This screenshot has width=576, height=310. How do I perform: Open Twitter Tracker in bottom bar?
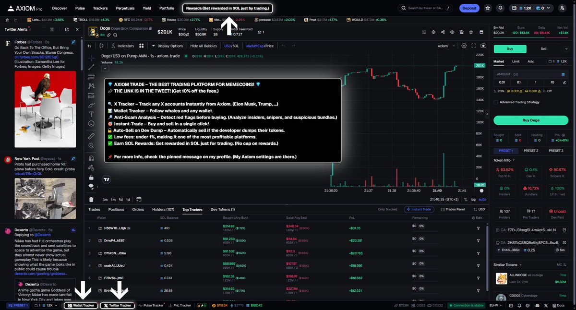[x=117, y=305]
